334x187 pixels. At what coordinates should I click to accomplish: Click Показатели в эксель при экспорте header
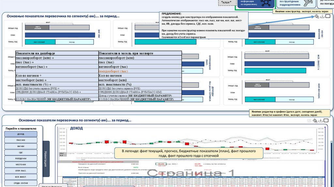click(x=140, y=53)
